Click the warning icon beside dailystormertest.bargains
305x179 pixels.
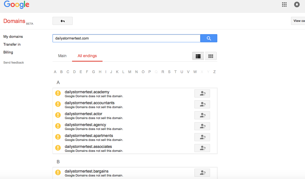[x=58, y=172]
